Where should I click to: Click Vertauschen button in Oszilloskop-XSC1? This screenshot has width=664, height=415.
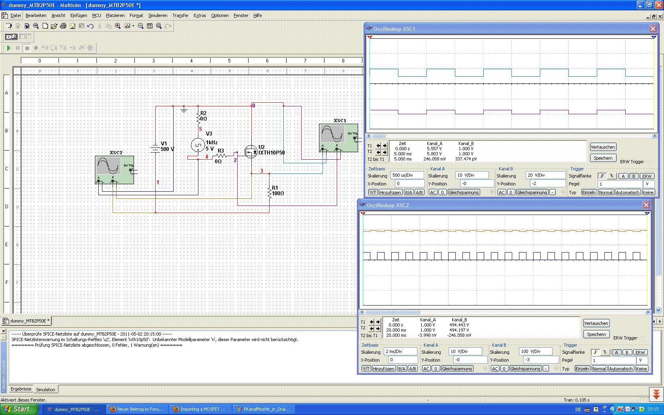point(603,147)
